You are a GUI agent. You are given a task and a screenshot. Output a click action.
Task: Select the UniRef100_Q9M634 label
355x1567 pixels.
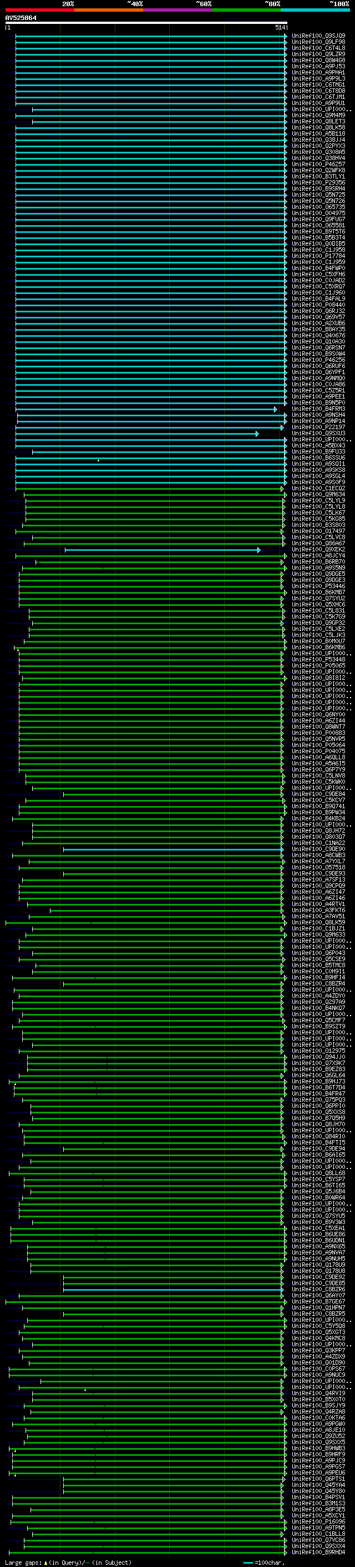click(x=318, y=495)
